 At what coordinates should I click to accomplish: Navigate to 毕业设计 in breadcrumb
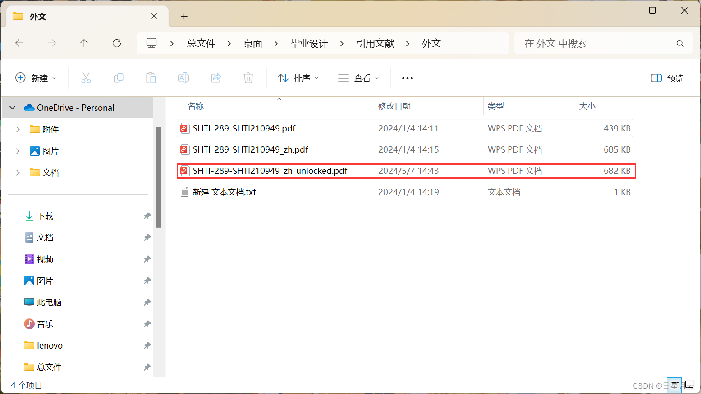click(x=309, y=43)
